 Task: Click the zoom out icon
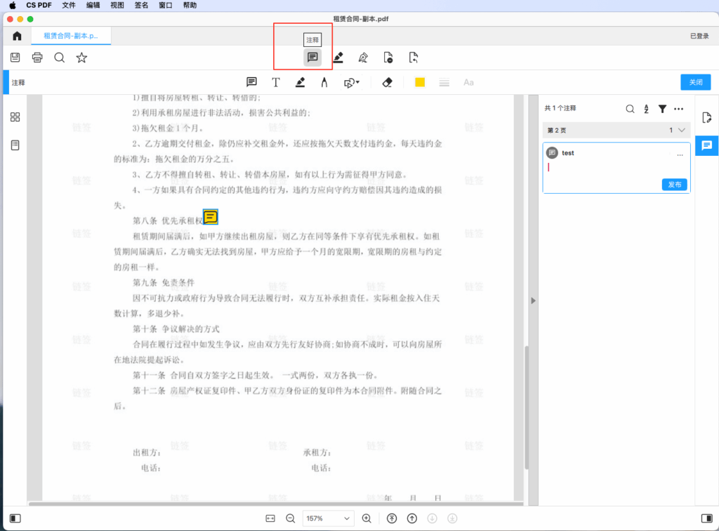click(290, 518)
